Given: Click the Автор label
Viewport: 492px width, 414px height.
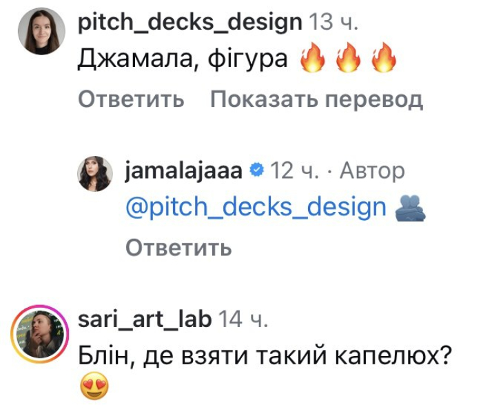Looking at the screenshot, I should coord(372,171).
